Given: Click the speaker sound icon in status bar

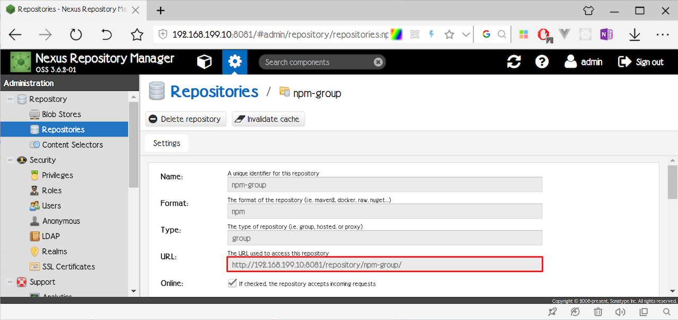Looking at the screenshot, I should tap(621, 312).
